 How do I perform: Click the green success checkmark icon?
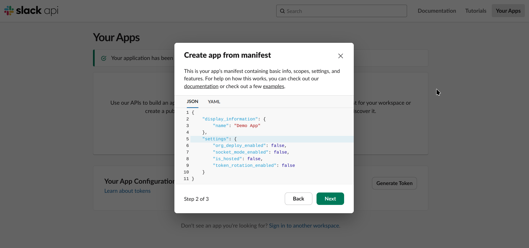(x=104, y=58)
